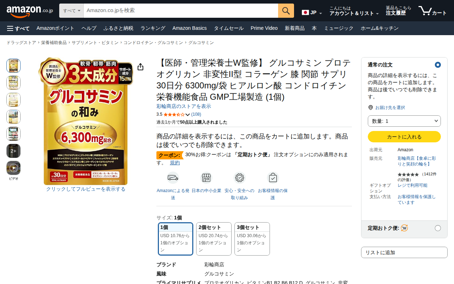Click the Amazonによる発送 truck icon
454x284 pixels.
click(173, 177)
